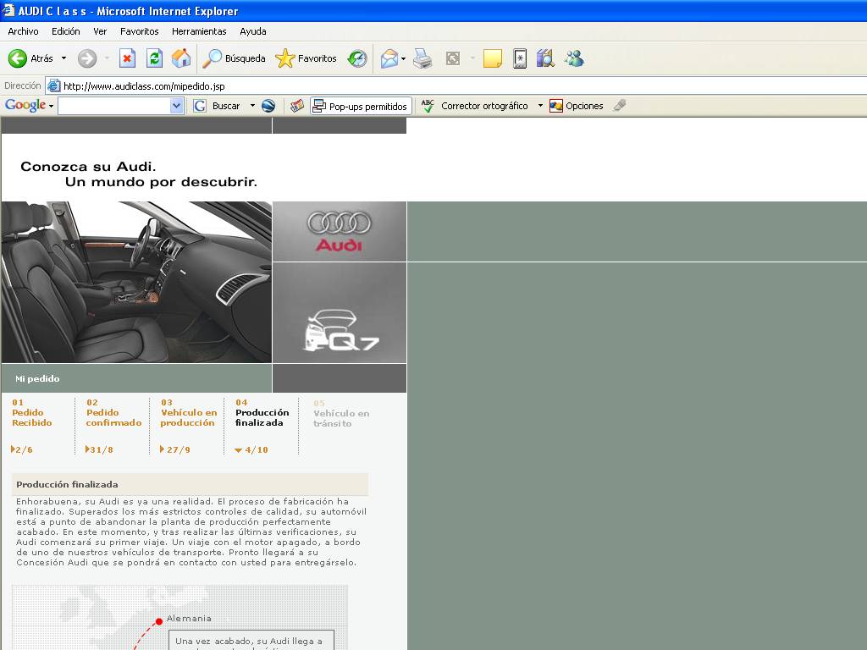Select step 04 Producción finalizada
867x650 pixels.
click(x=262, y=413)
